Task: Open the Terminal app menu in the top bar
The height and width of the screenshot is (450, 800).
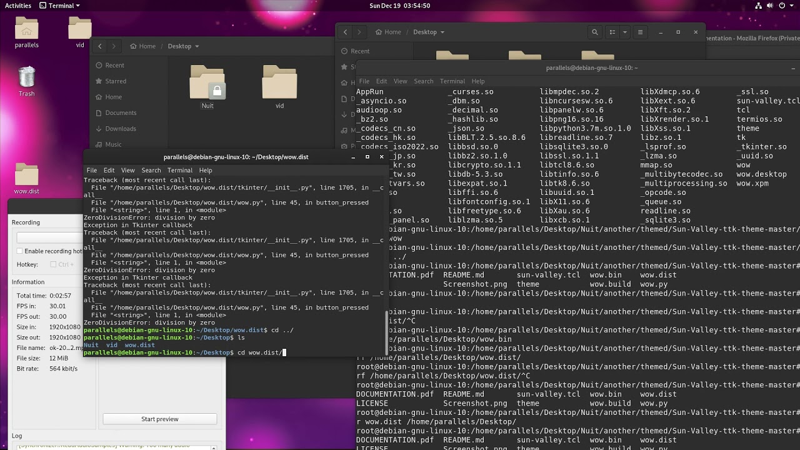Action: (59, 6)
